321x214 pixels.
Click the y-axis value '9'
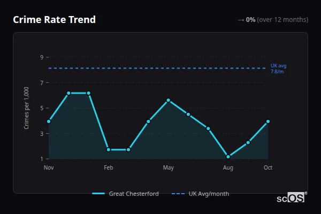pyautogui.click(x=42, y=57)
